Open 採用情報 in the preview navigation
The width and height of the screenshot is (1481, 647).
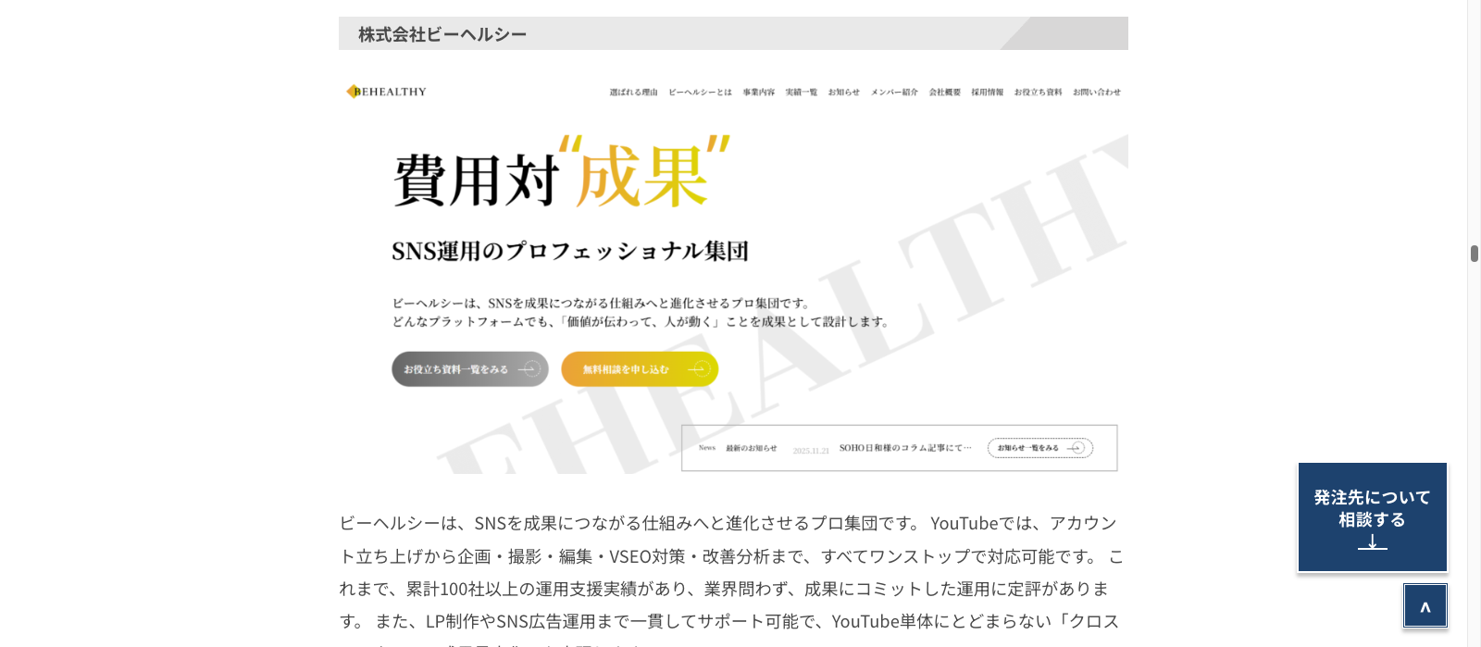(x=987, y=93)
